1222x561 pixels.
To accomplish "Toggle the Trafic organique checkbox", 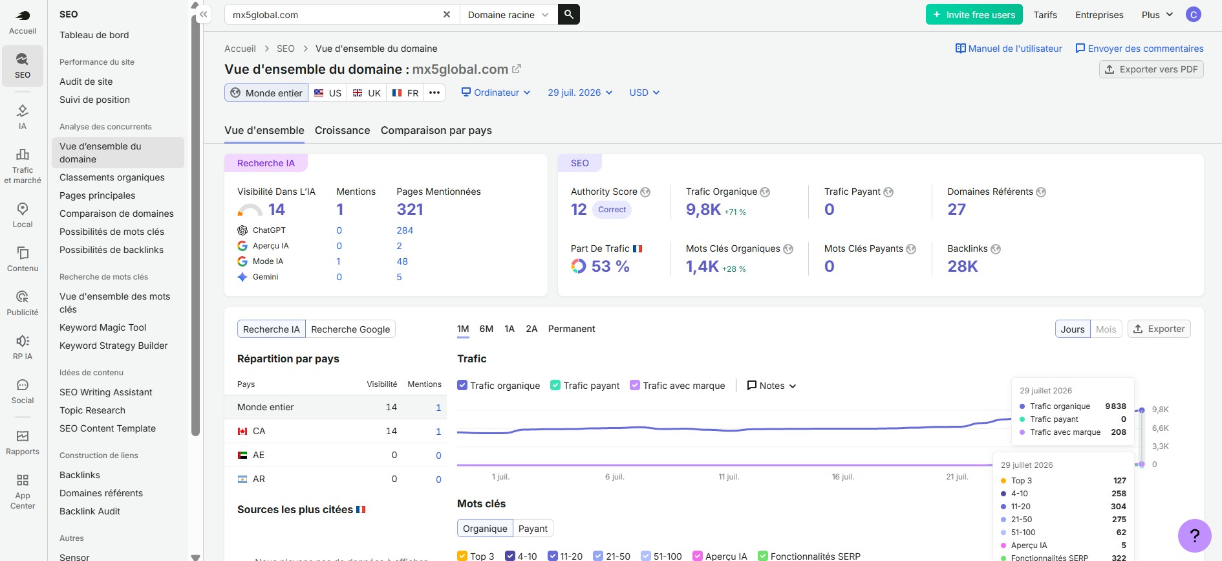I will [462, 385].
